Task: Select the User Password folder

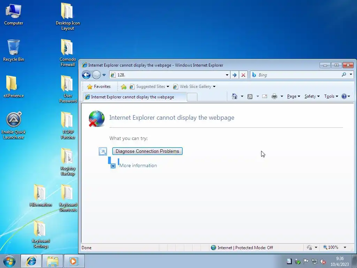Action: pos(68,89)
